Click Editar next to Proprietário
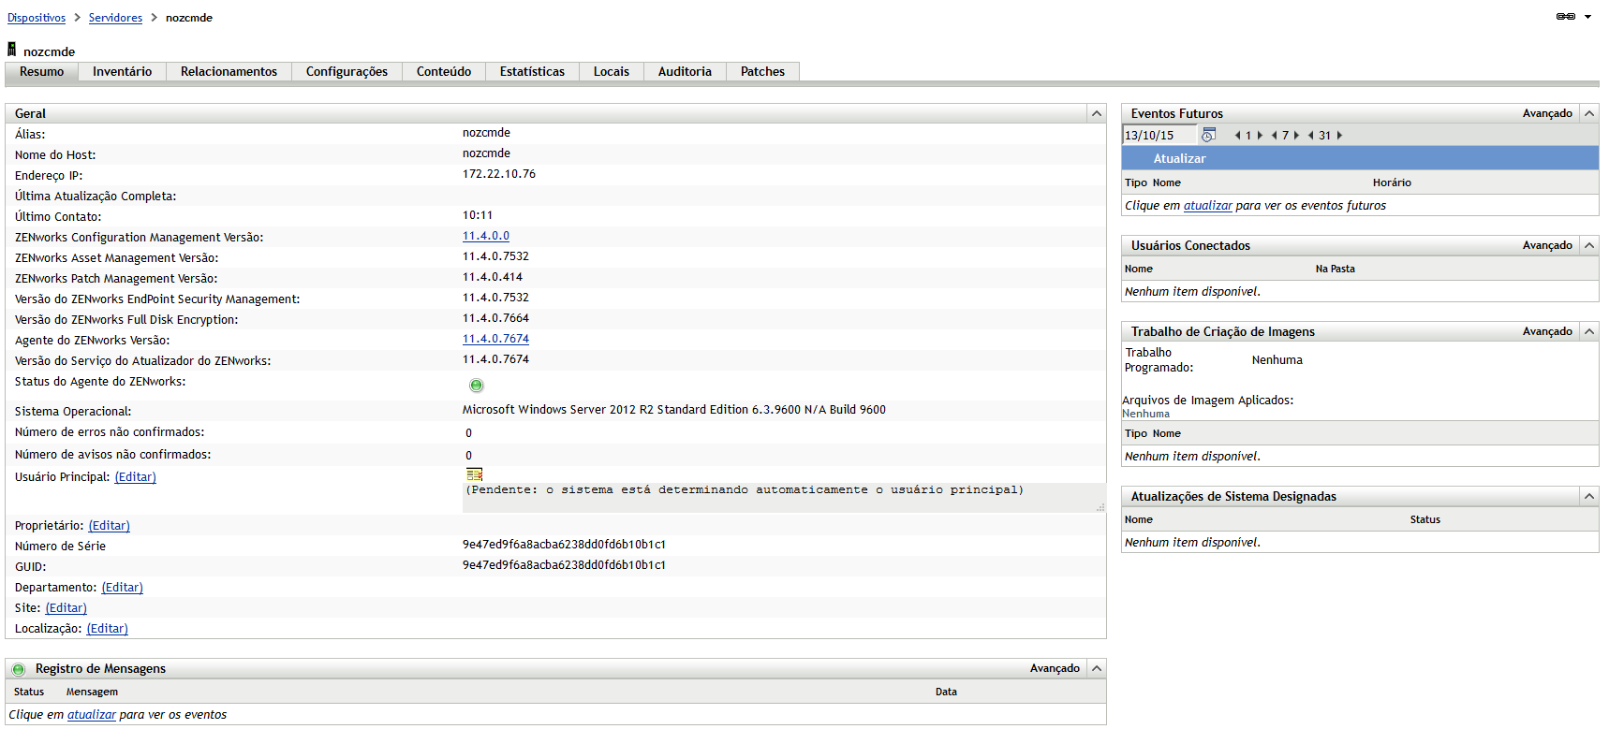 coord(109,526)
